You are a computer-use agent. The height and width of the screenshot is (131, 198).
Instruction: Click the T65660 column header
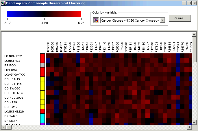[x=52, y=47]
